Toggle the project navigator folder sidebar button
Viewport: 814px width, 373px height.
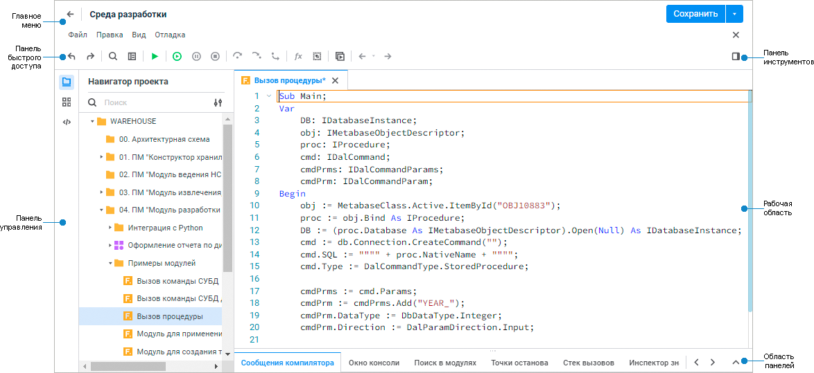tap(67, 82)
